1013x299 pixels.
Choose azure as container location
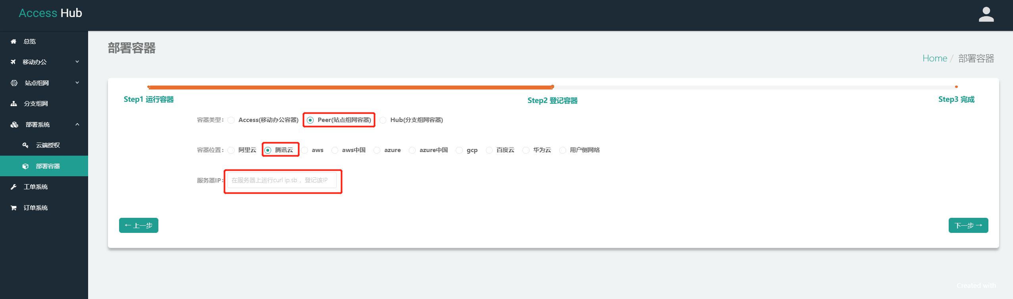point(377,150)
